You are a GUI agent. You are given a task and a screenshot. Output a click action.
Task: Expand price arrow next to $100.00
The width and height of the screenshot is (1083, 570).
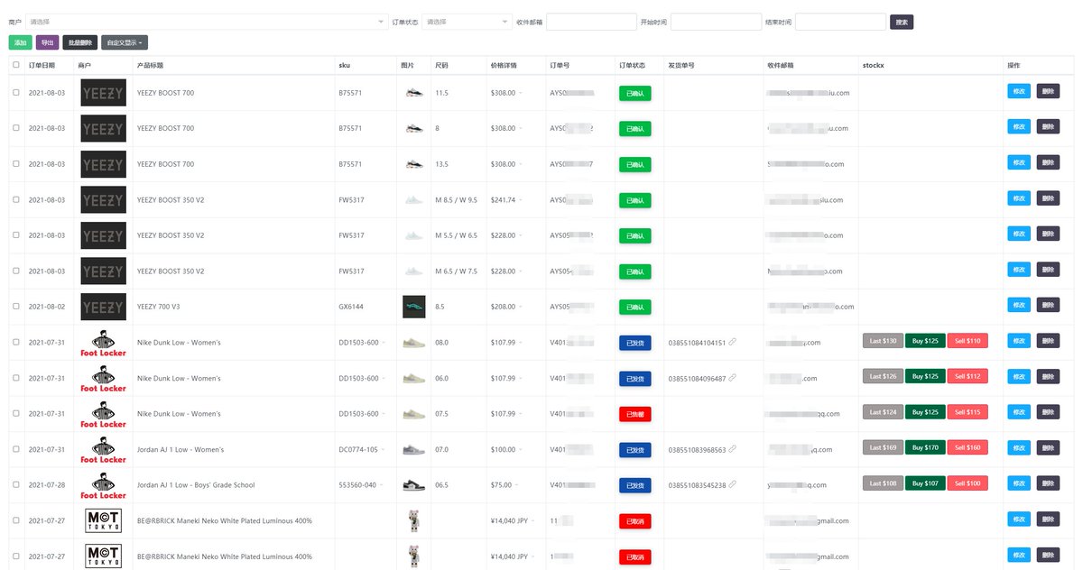tap(520, 449)
